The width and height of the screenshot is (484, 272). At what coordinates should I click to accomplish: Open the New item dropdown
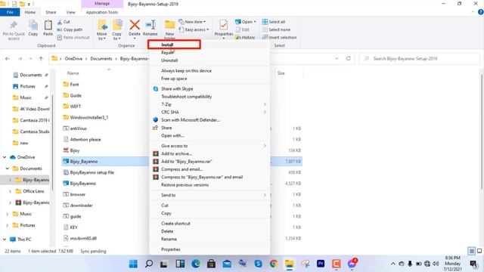pyautogui.click(x=192, y=22)
